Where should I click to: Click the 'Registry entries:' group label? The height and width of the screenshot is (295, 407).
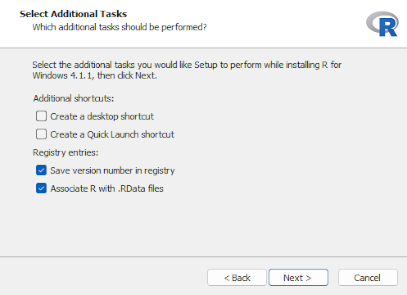tap(65, 153)
